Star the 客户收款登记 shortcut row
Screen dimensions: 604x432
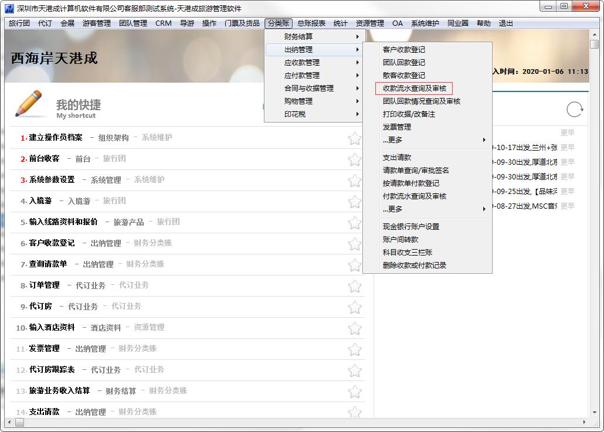coord(354,244)
